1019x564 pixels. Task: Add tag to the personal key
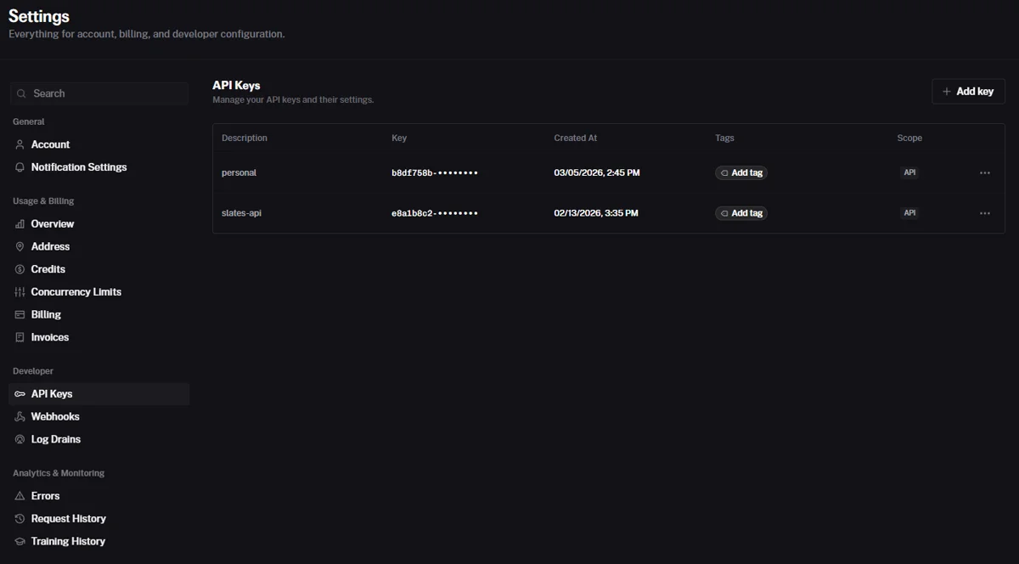pyautogui.click(x=741, y=173)
